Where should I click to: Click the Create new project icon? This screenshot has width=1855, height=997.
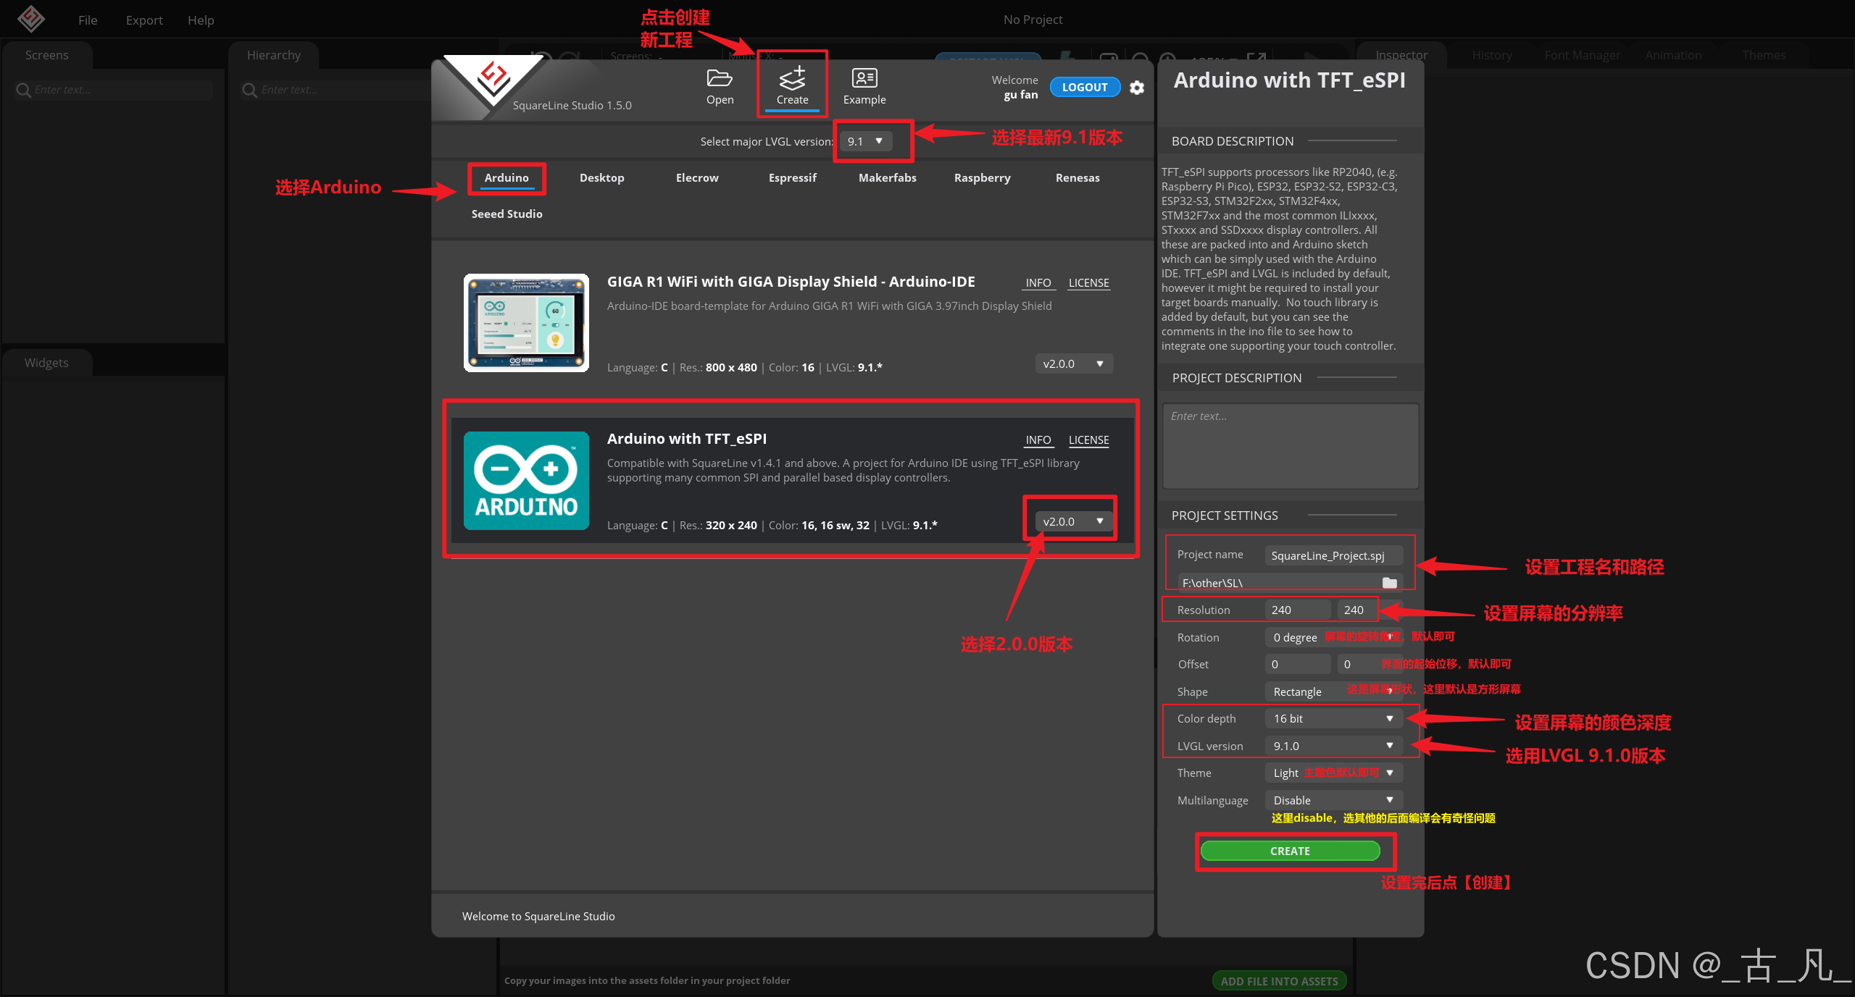791,78
